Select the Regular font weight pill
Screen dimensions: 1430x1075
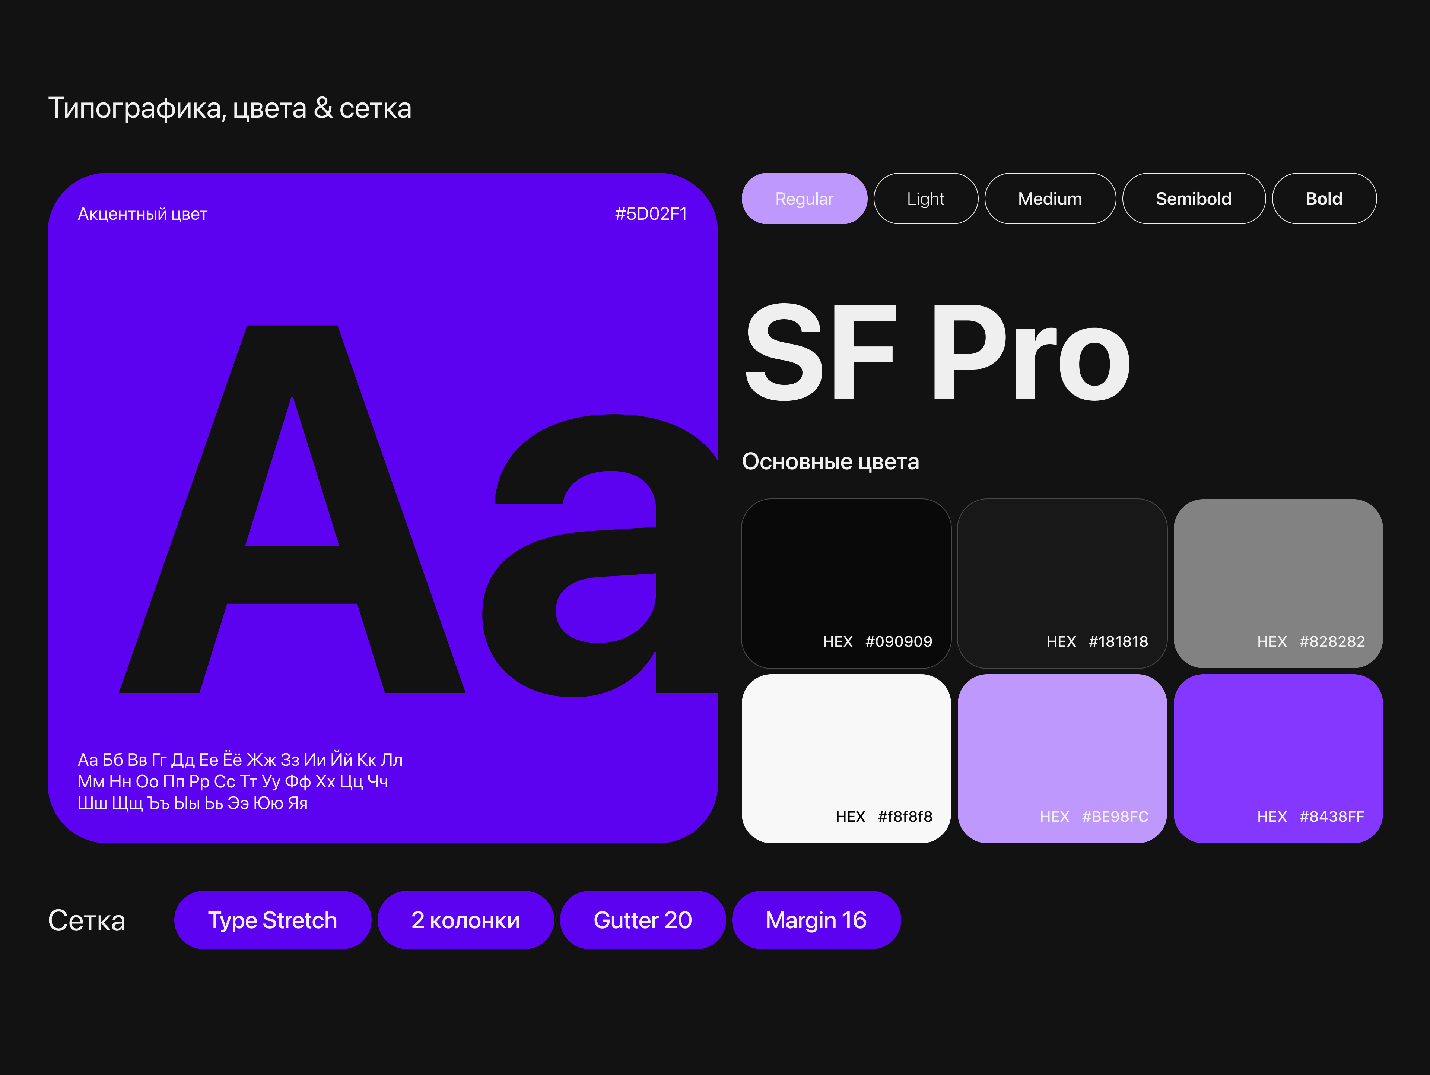point(804,199)
